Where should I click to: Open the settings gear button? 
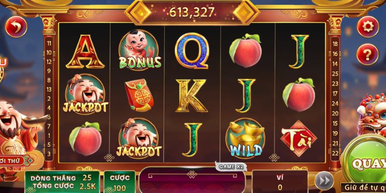click(x=368, y=27)
